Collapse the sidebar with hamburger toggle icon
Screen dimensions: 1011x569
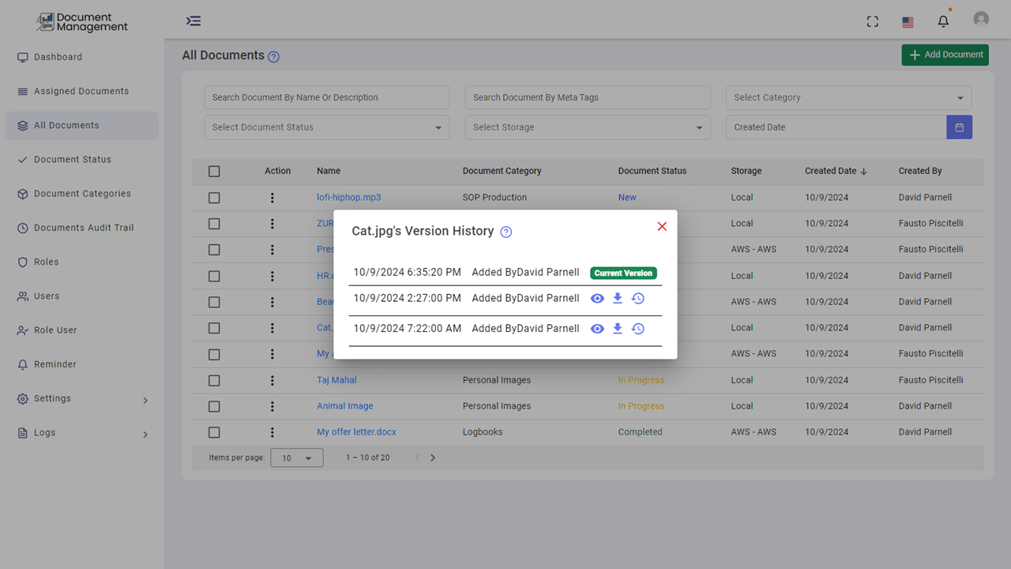[x=194, y=21]
